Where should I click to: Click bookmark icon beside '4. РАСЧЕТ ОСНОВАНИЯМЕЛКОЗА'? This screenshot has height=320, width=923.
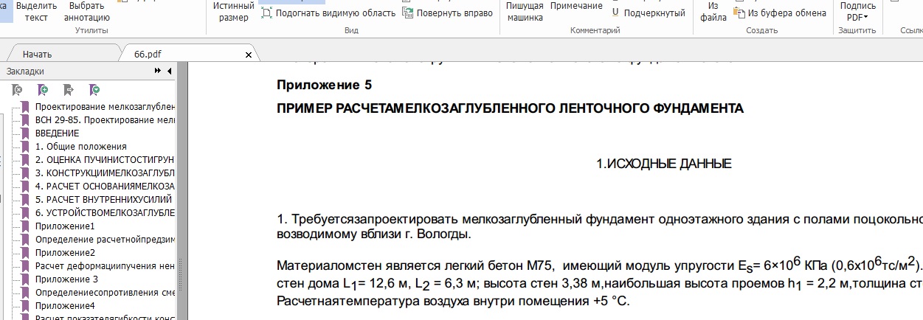click(x=26, y=187)
